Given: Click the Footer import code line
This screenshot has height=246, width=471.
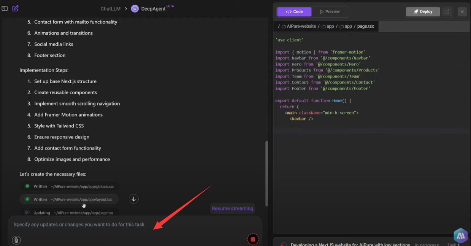Looking at the screenshot, I should click(x=323, y=89).
